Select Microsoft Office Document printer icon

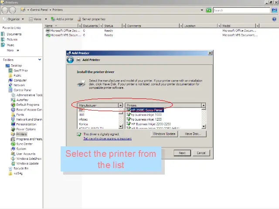tap(48, 30)
